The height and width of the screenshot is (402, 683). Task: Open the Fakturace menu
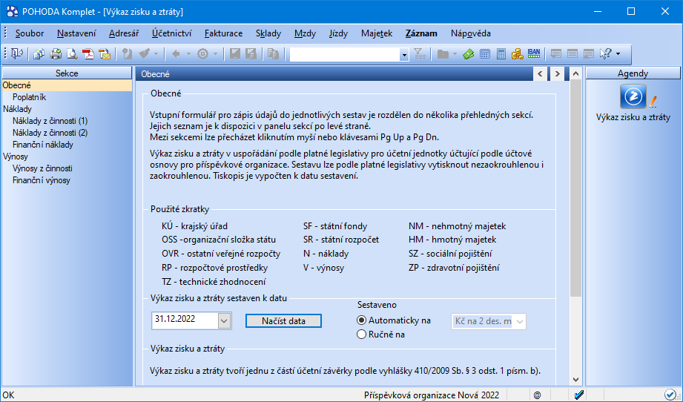click(x=223, y=33)
